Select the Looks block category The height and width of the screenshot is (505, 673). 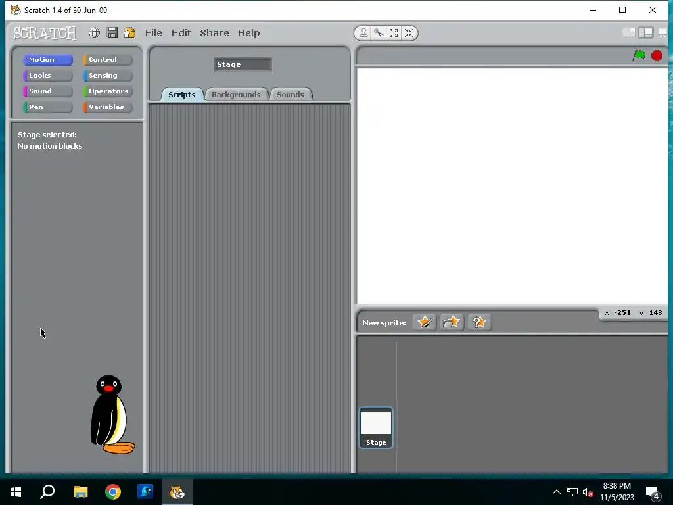[x=48, y=76]
